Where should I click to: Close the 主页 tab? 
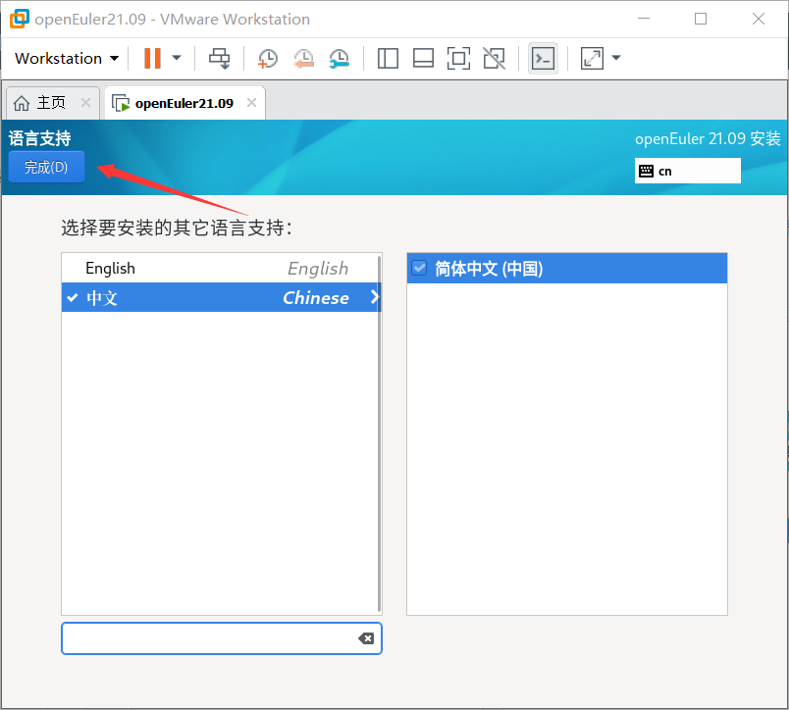[x=86, y=103]
